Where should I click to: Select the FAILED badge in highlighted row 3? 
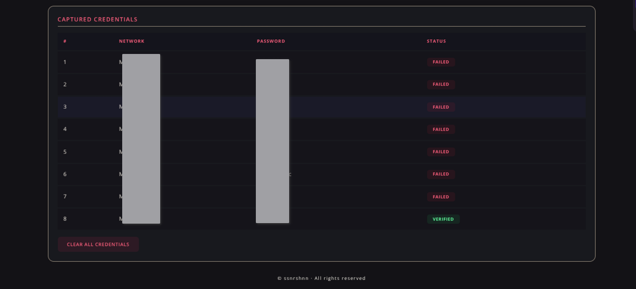440,107
